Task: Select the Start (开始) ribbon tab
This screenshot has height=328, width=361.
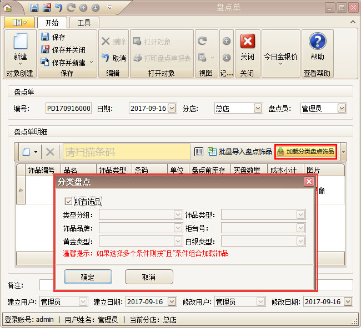Action: [x=52, y=23]
